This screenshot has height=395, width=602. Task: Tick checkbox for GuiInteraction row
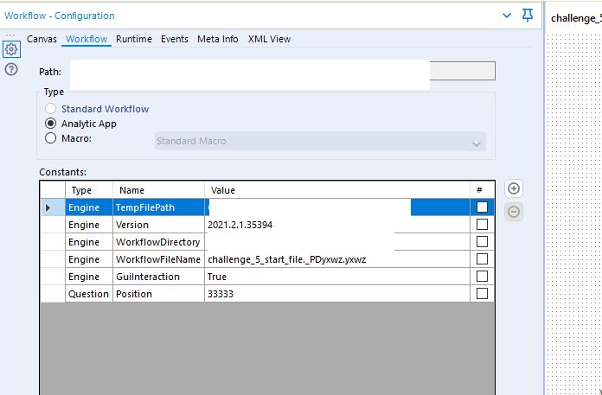coord(482,276)
